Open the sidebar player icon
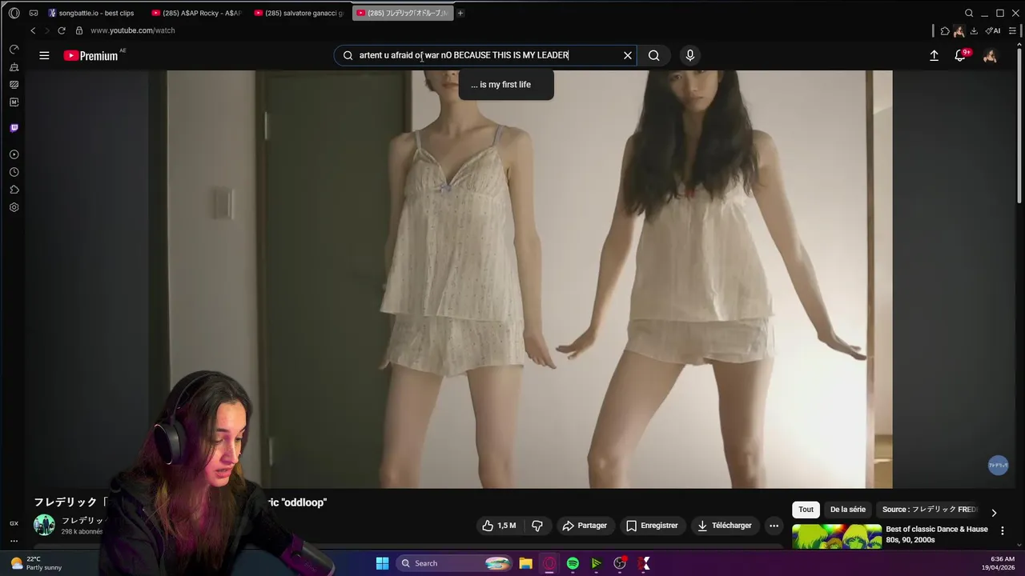 14,154
